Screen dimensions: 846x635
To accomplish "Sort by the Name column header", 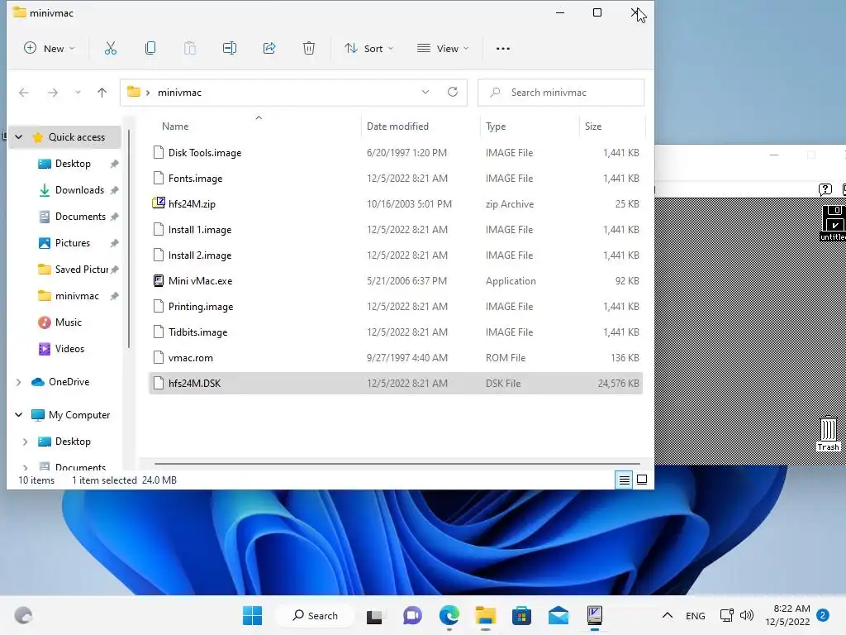I will click(175, 127).
